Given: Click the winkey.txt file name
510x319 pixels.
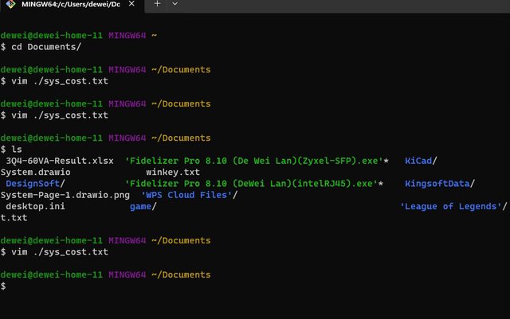Looking at the screenshot, I should 173,172.
